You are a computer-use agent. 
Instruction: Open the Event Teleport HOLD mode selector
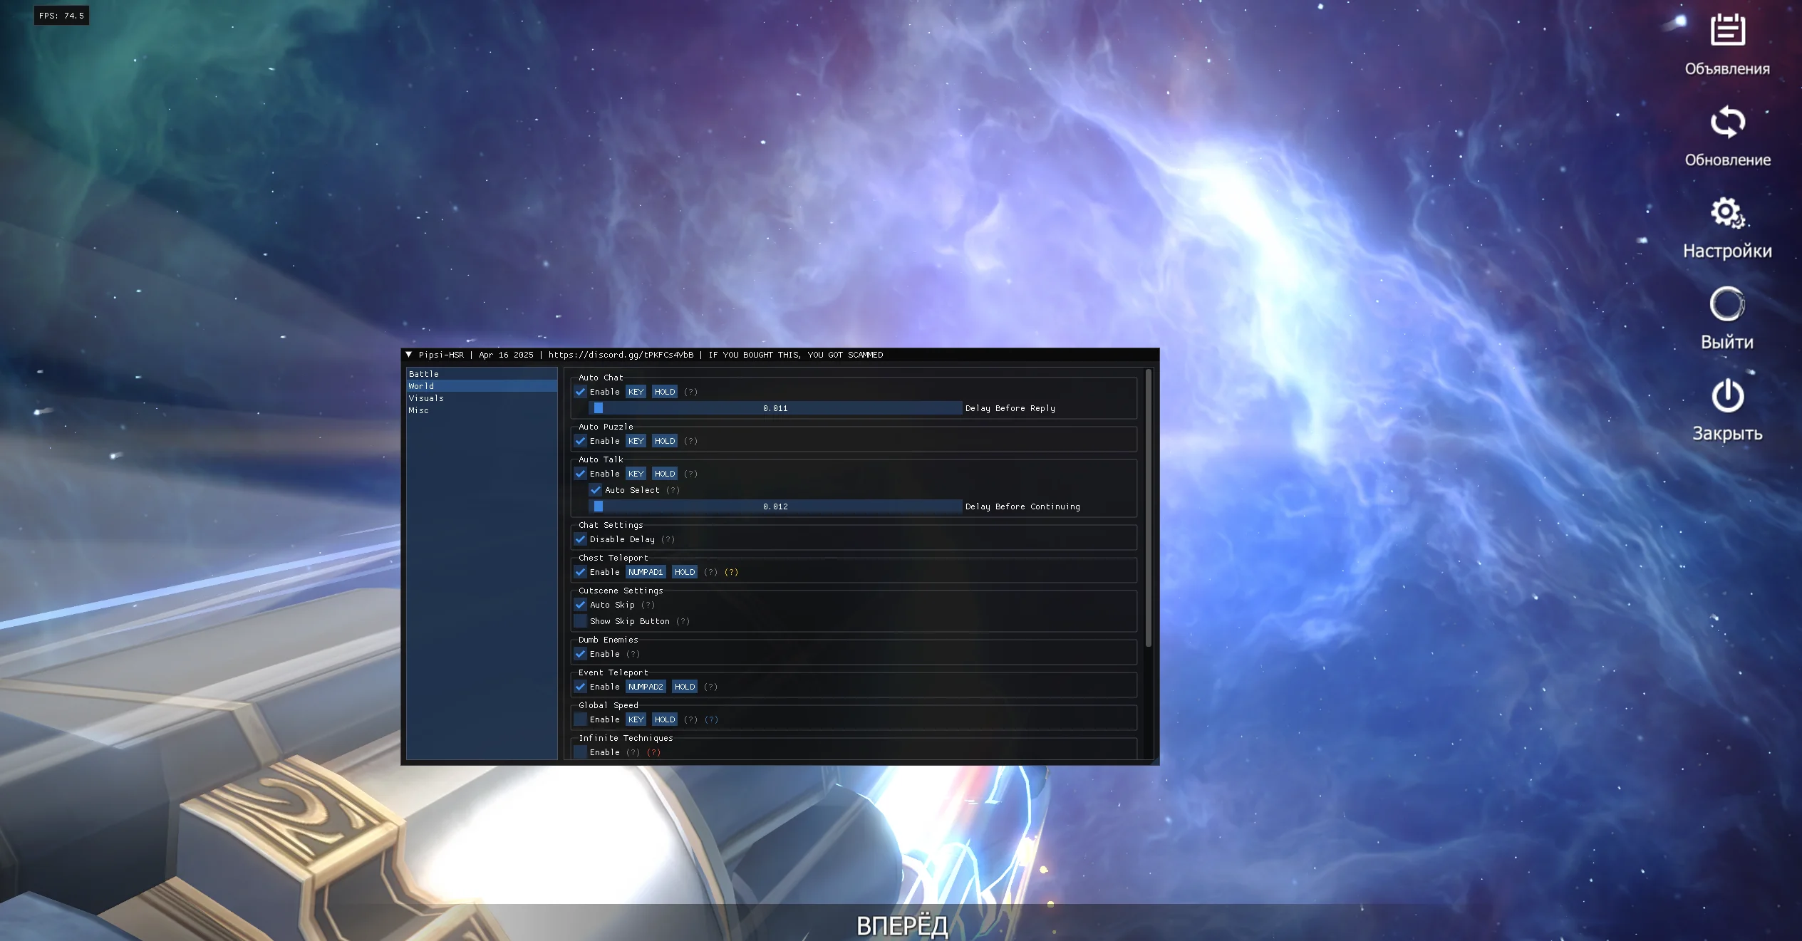tap(684, 687)
